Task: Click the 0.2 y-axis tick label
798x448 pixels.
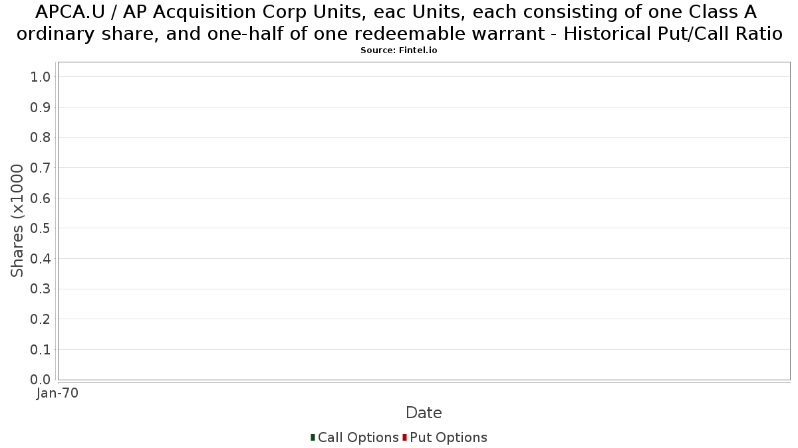Action: point(41,319)
